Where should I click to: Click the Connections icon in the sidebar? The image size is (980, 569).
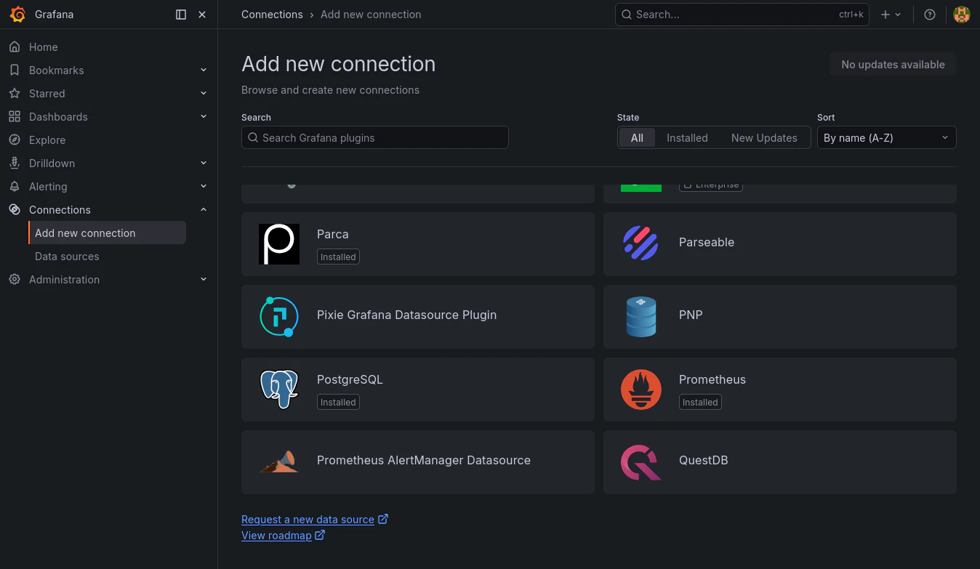[x=15, y=210]
